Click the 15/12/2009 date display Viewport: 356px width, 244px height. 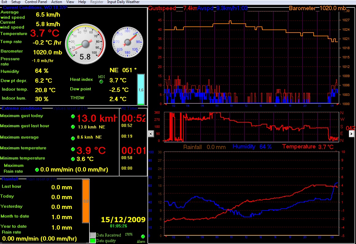click(x=123, y=220)
